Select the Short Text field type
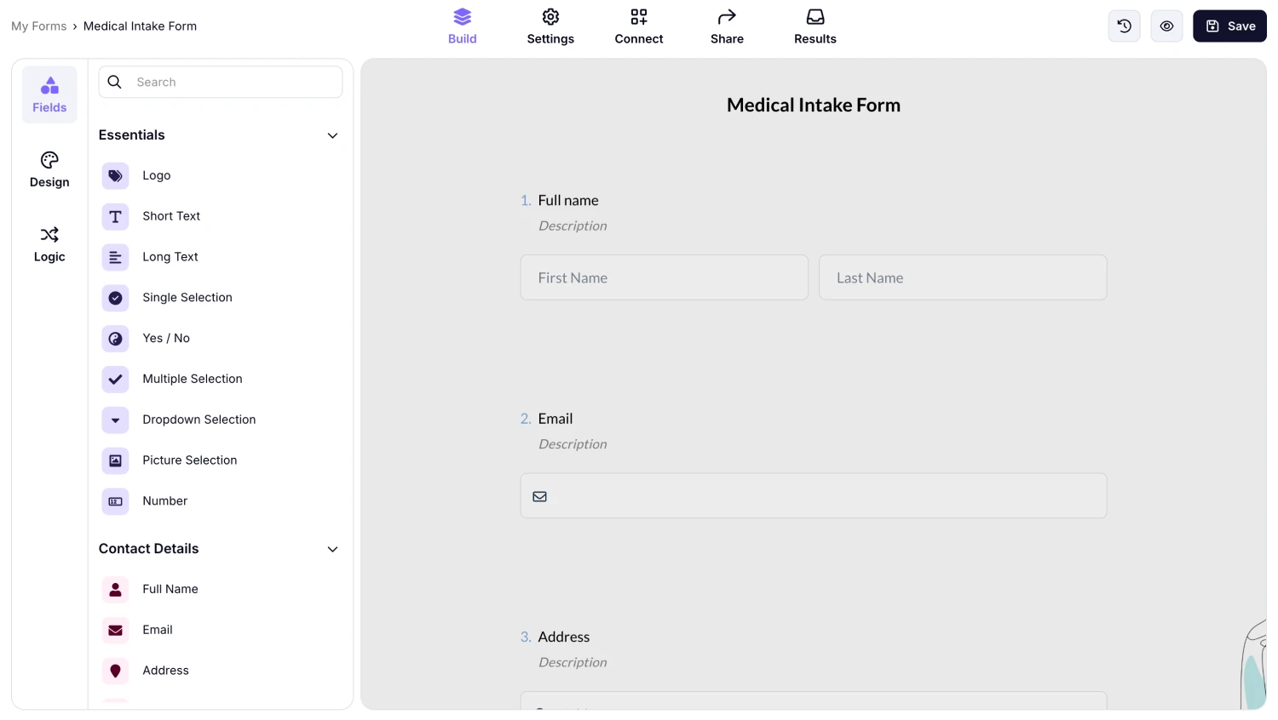 tap(170, 216)
